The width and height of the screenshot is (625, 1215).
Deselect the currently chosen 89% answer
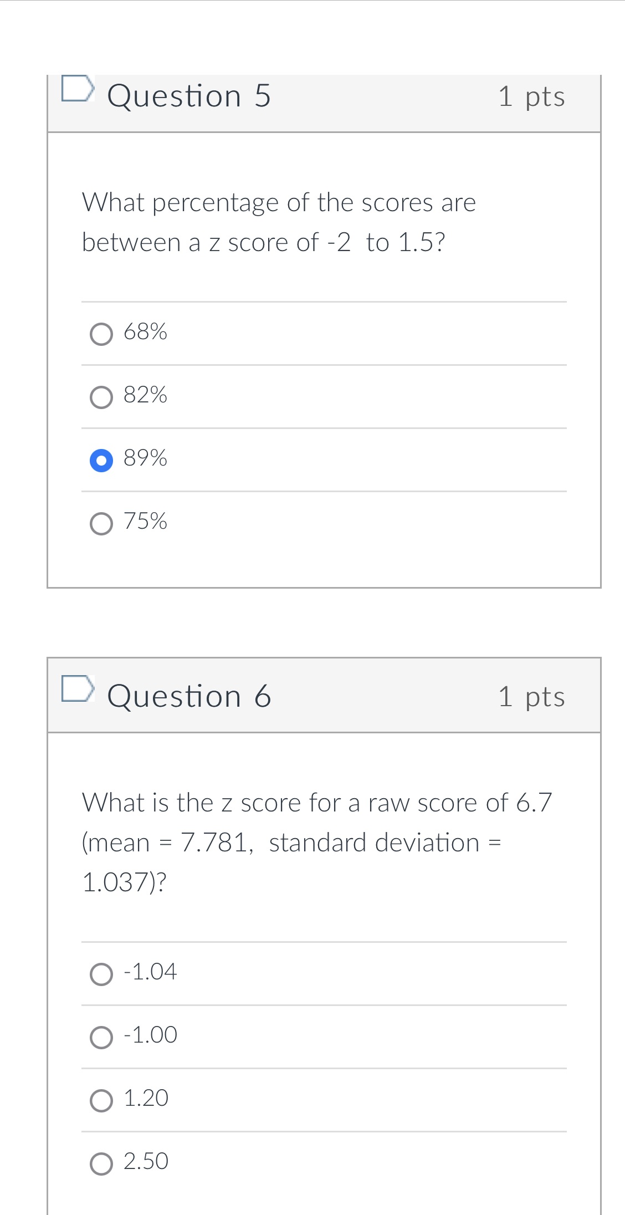(101, 460)
